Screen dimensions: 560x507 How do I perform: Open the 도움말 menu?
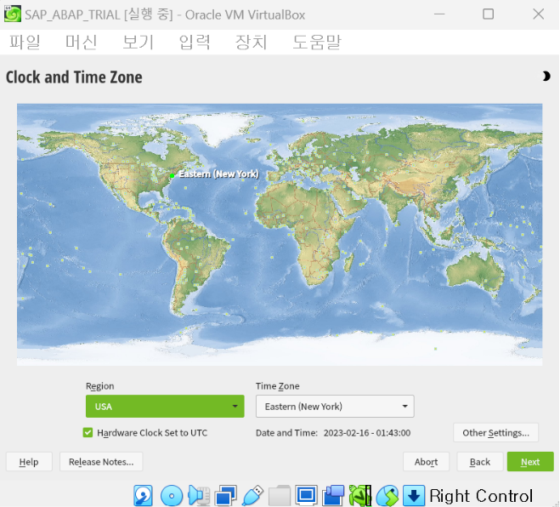point(317,42)
